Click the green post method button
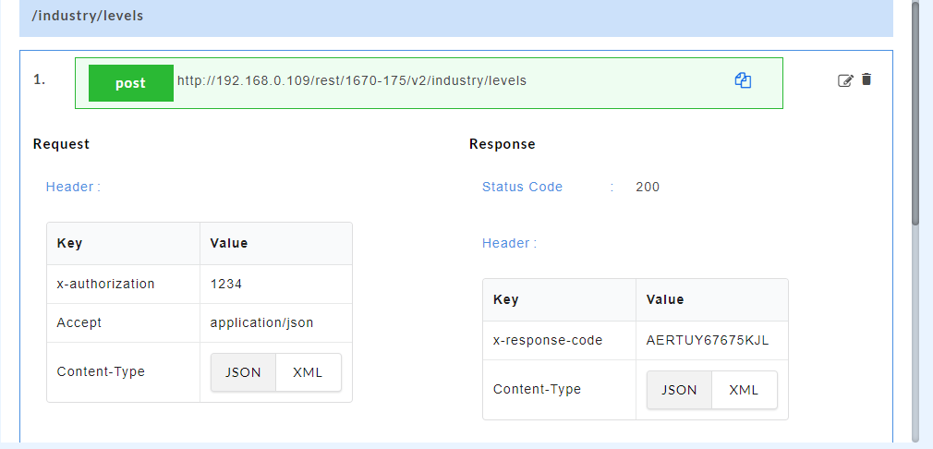Screen dimensions: 933x449 pos(130,83)
